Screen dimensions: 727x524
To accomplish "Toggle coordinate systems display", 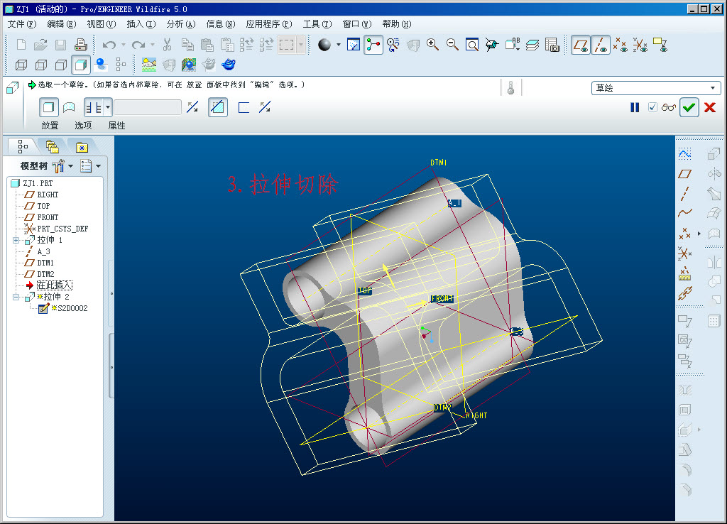I will point(640,45).
